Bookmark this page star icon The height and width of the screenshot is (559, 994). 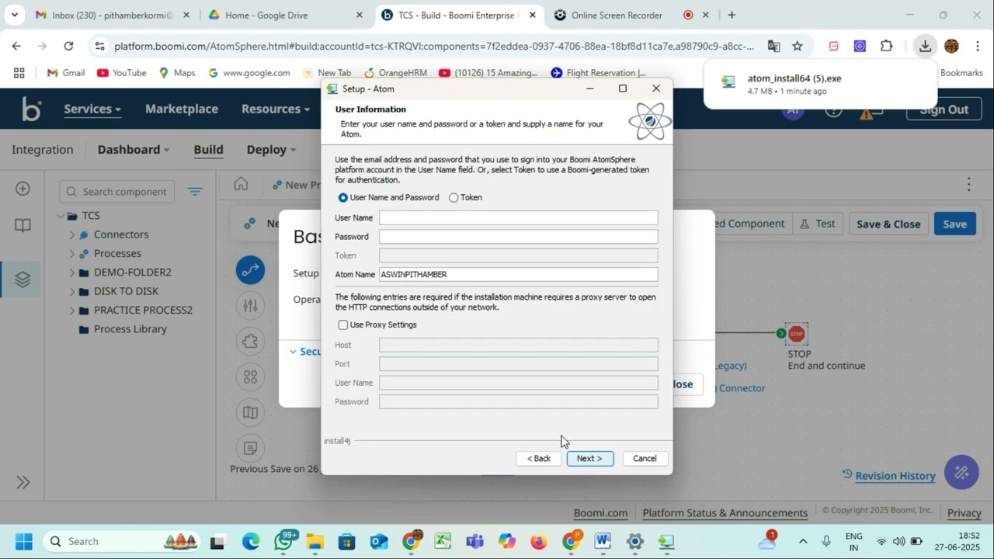[x=797, y=46]
